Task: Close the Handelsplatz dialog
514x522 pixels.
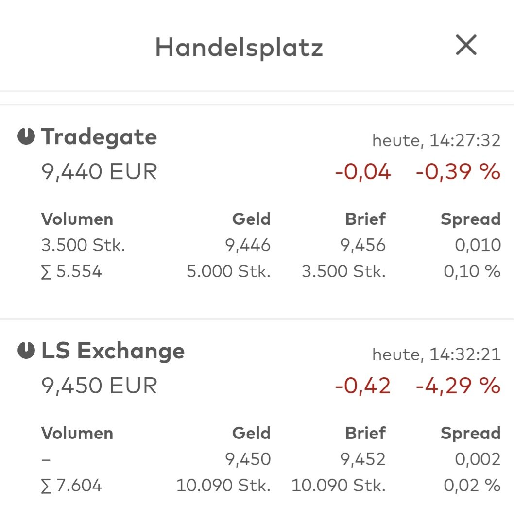Action: coord(466,46)
